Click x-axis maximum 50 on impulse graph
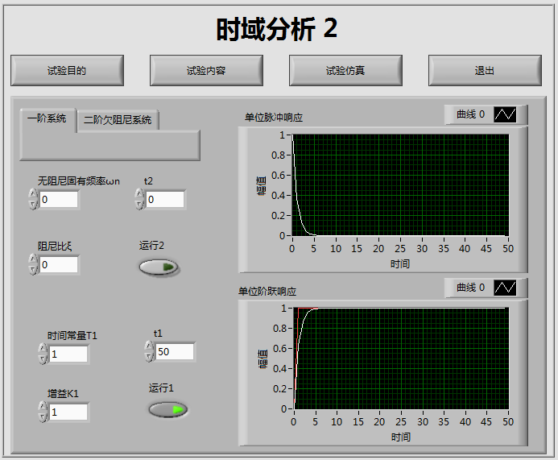 tap(508, 248)
